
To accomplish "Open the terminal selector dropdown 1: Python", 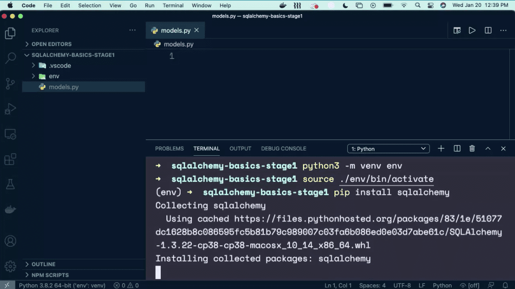I will (388, 149).
